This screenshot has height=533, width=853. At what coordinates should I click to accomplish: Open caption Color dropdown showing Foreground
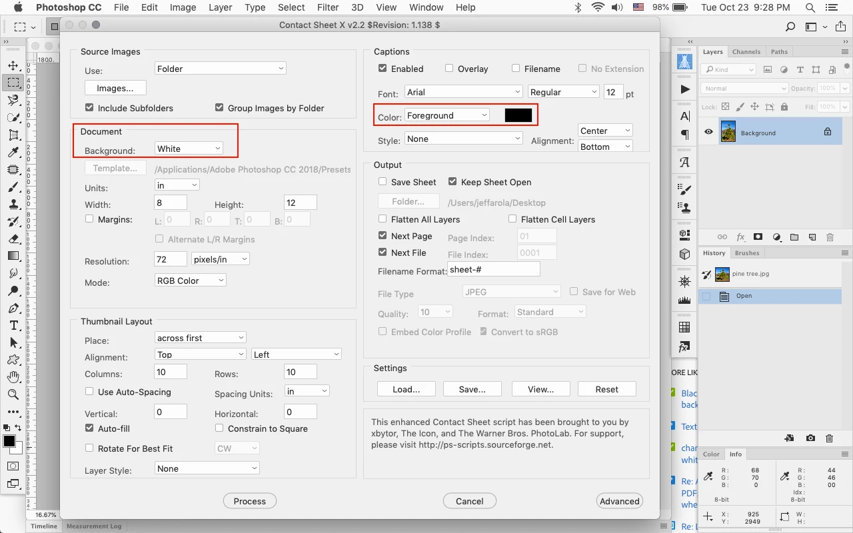[447, 115]
